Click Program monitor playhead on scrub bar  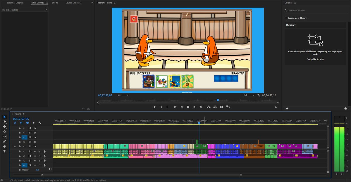(218, 100)
